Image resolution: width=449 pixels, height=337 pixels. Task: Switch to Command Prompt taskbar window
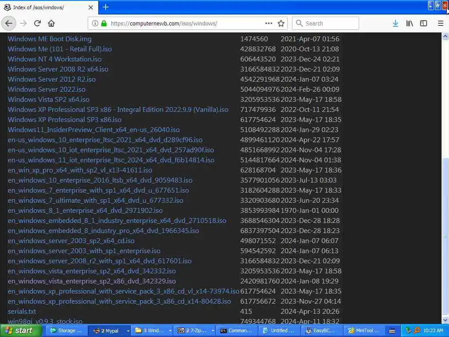(237, 330)
